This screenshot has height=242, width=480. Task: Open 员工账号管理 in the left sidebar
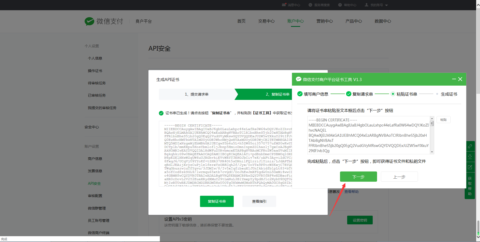coord(99,221)
